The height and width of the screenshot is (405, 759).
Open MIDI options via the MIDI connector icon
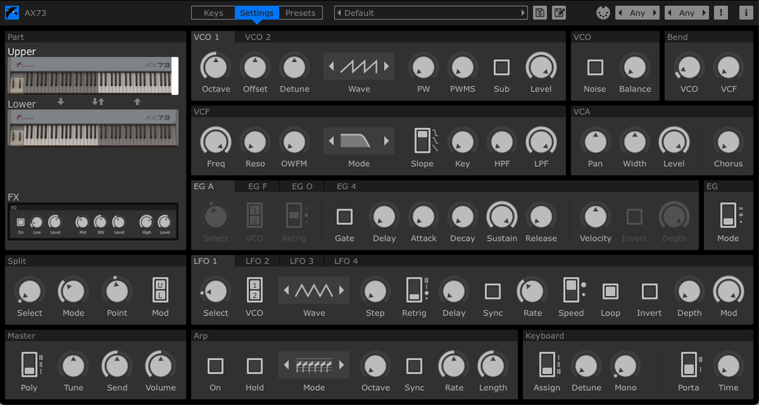coord(603,12)
